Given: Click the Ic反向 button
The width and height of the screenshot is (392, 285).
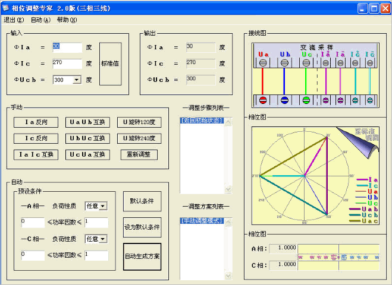Looking at the screenshot, I should click(x=36, y=138).
